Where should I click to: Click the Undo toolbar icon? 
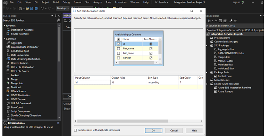point(42,8)
